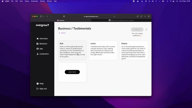The height and width of the screenshot is (108, 192).
Task: Open Dayna's testimonial card
Action: click(x=134, y=50)
